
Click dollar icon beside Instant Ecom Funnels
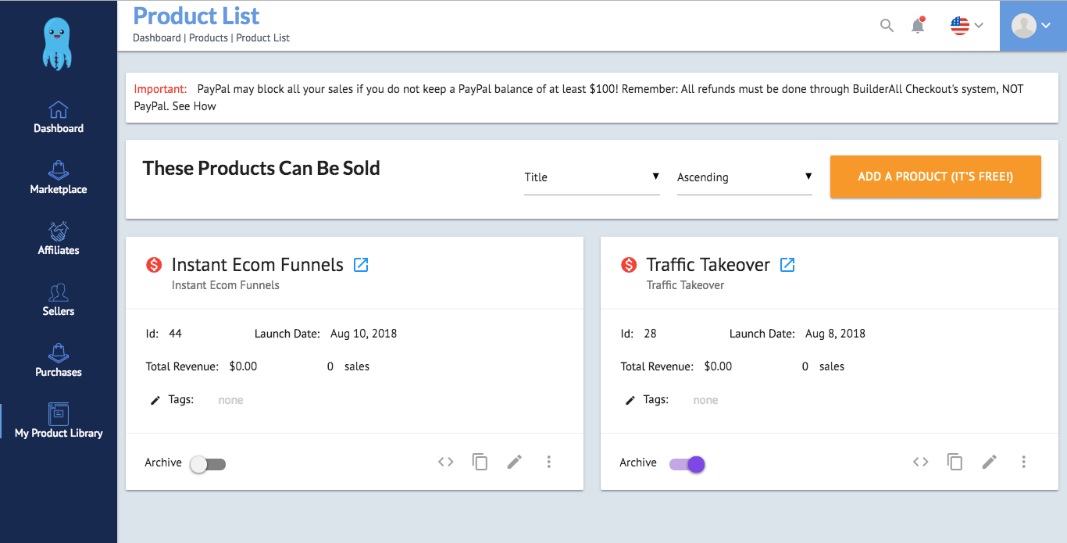tap(154, 265)
